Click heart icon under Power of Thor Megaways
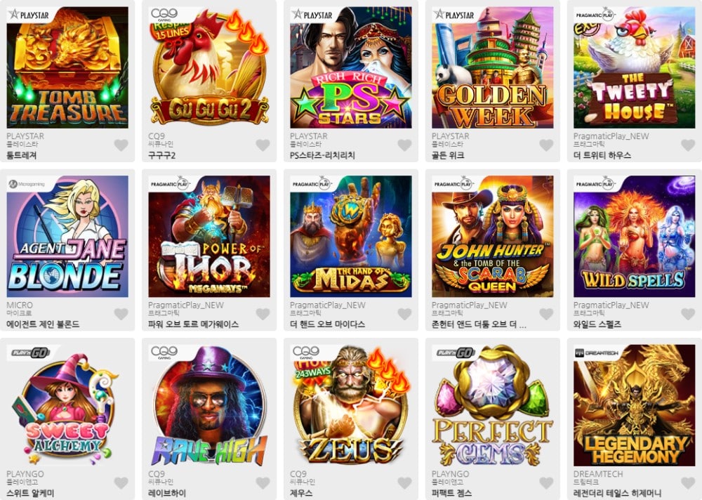Image resolution: width=702 pixels, height=500 pixels. (263, 314)
